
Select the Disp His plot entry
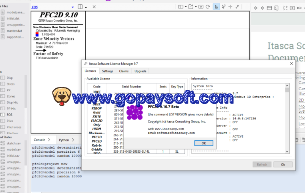[12, 103]
